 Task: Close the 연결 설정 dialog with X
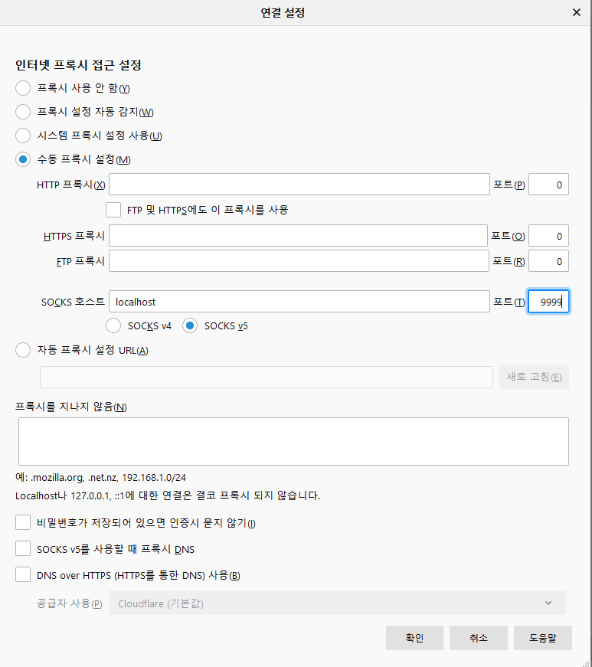(577, 12)
